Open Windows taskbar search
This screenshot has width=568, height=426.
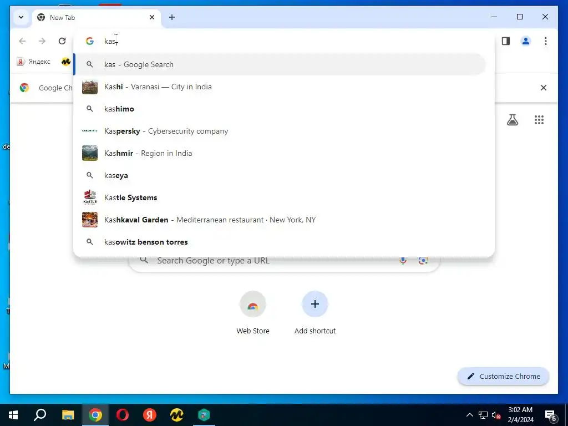pyautogui.click(x=40, y=415)
